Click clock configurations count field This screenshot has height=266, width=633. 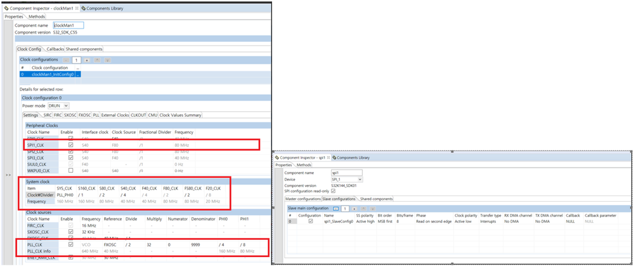coord(77,60)
